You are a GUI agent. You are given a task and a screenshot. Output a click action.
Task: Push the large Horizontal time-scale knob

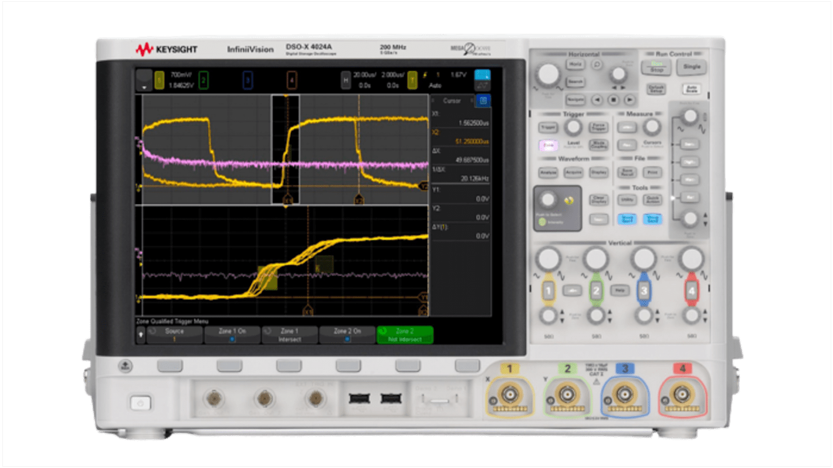[548, 74]
